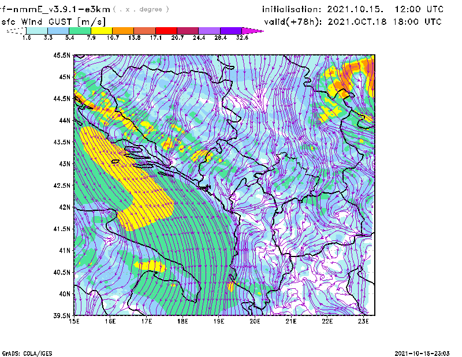
Task: Click the crimson 20.7–24.4 legend swatch
Action: (188, 31)
